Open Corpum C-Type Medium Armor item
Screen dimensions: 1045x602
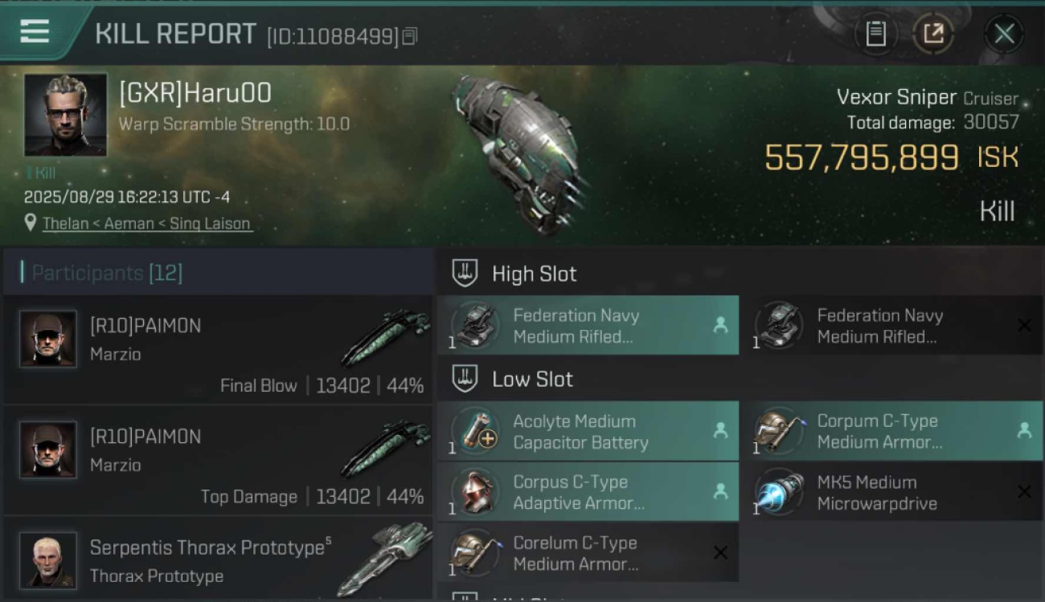click(891, 431)
